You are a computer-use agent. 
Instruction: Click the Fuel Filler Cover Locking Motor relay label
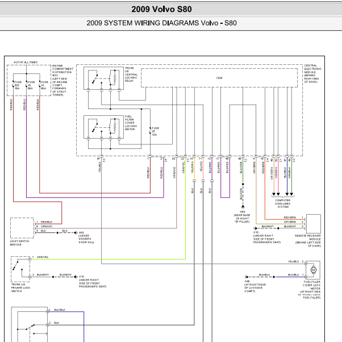tap(131, 123)
